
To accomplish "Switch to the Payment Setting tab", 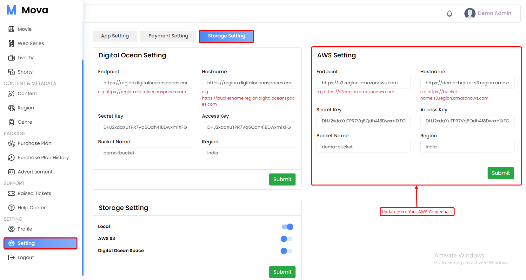I will (168, 36).
